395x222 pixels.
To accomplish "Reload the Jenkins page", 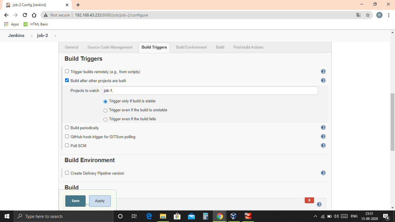I will coord(25,15).
